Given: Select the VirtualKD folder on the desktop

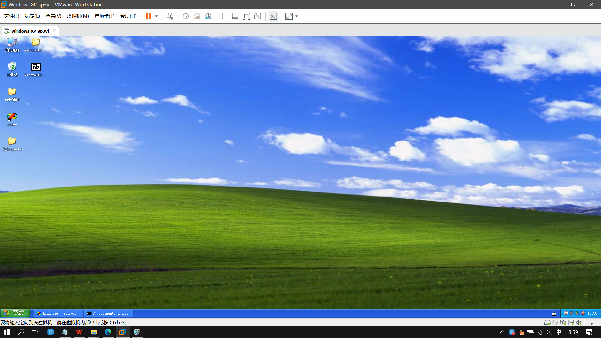Looking at the screenshot, I should point(35,44).
